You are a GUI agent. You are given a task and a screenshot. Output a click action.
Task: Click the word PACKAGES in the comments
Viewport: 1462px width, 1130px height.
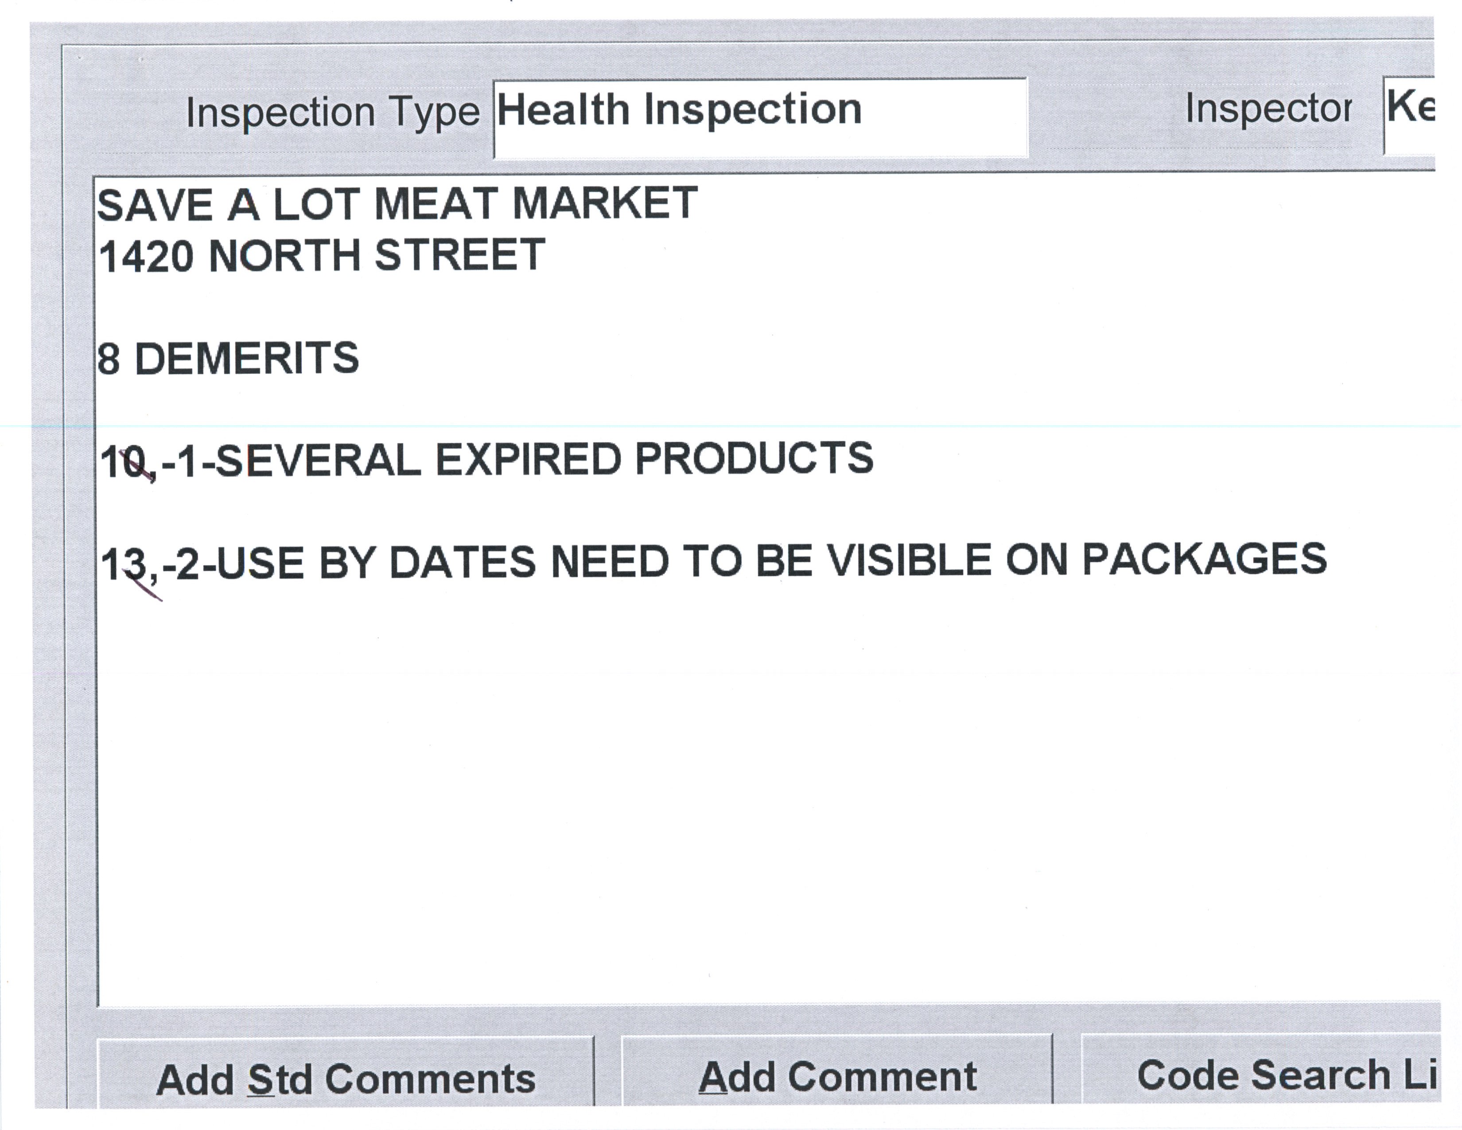1204,560
